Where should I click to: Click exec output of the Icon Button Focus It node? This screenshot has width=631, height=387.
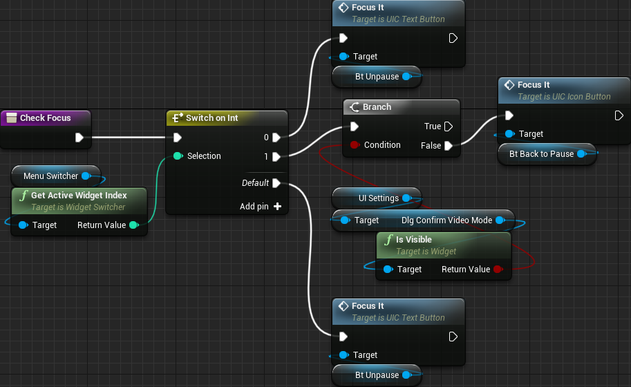[619, 116]
